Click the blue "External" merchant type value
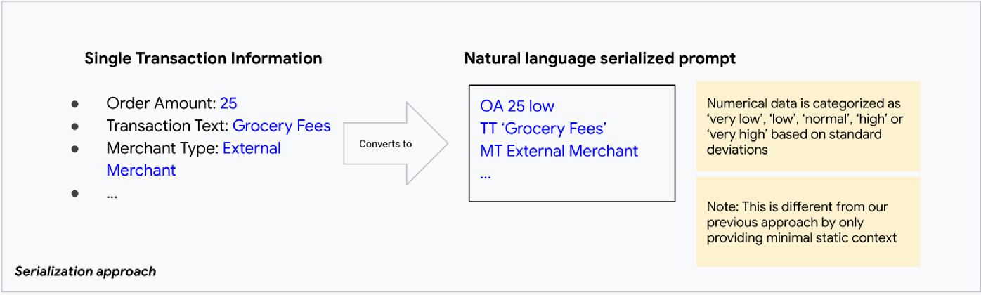 (252, 149)
